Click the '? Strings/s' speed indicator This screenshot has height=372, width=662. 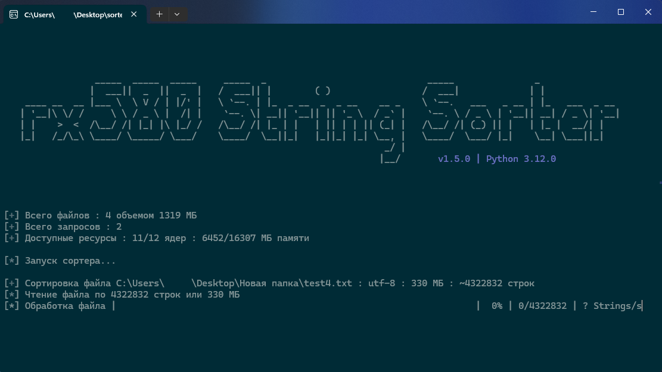point(612,306)
